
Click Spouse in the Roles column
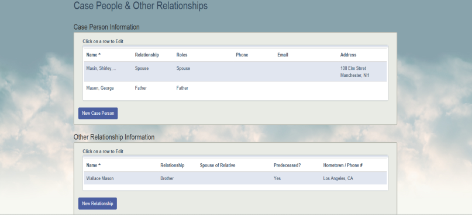click(183, 68)
